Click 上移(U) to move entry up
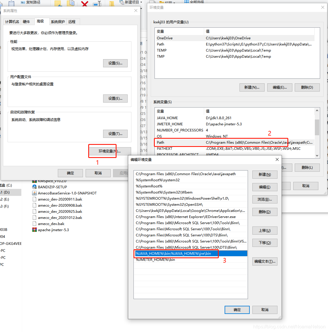Image resolution: width=328 pixels, height=332 pixels. 265,230
